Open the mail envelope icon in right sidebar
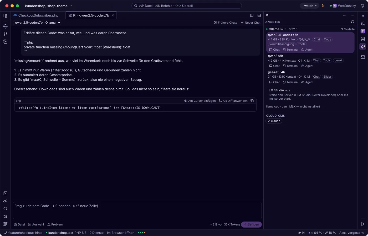 pos(363,57)
